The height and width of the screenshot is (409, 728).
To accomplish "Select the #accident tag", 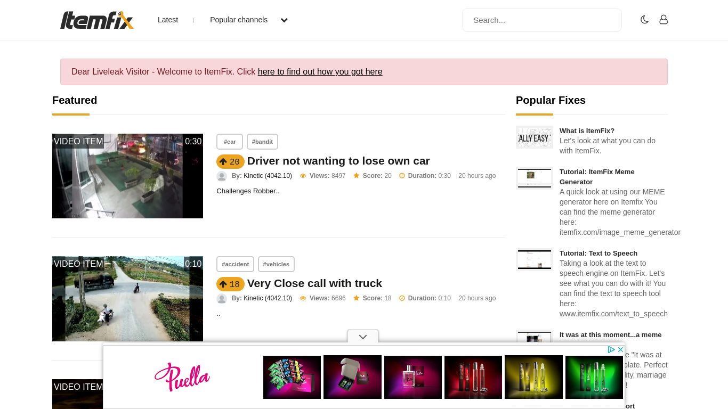I will click(x=235, y=264).
